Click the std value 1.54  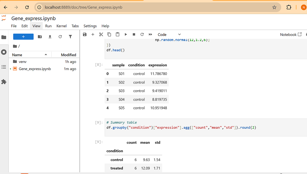[x=157, y=160]
